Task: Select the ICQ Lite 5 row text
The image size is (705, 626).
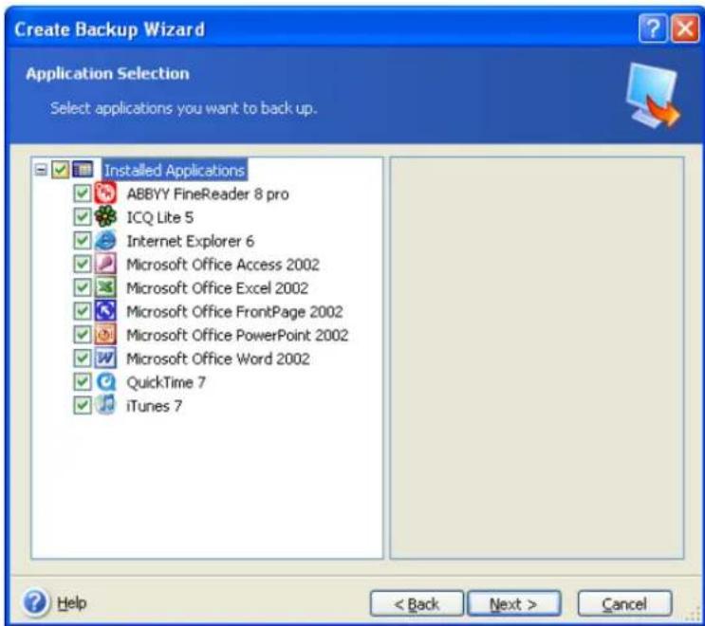Action: pos(160,217)
